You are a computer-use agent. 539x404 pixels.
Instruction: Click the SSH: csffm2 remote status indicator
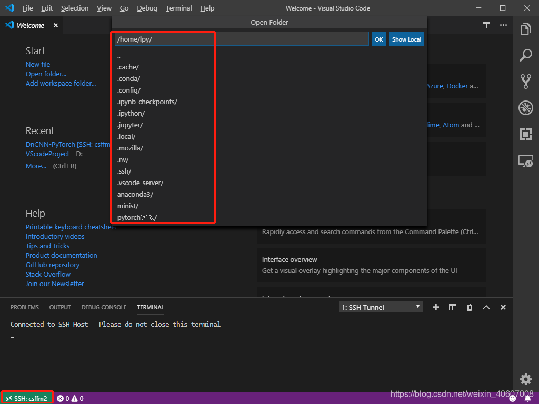[x=27, y=398]
